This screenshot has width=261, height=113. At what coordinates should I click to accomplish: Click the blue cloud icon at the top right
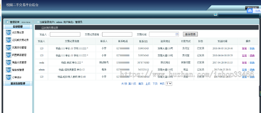click(x=250, y=11)
